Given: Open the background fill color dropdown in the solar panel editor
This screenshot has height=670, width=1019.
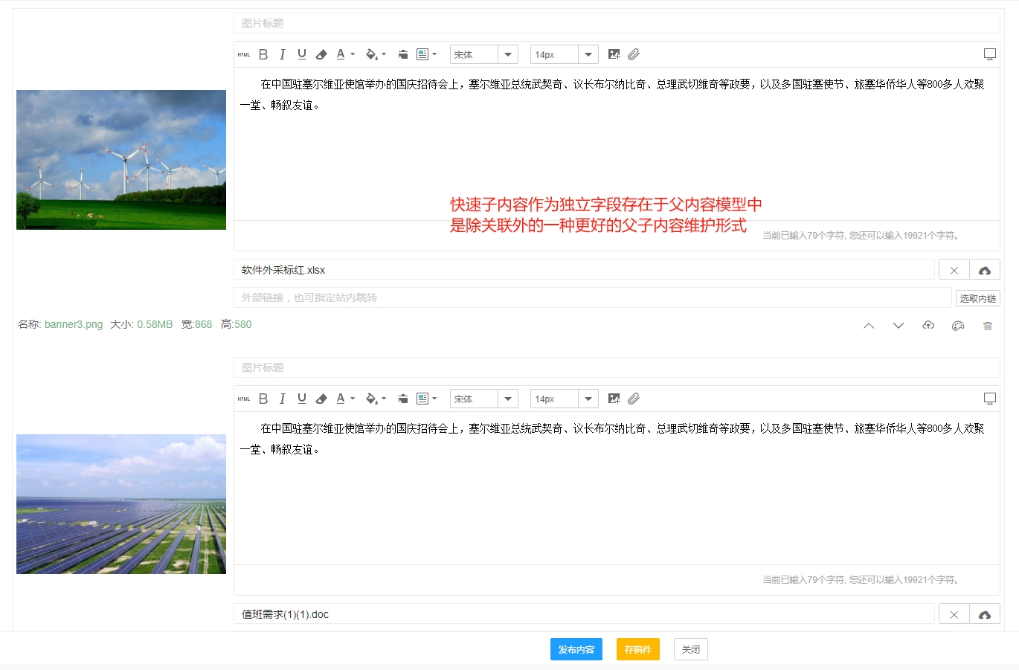Looking at the screenshot, I should coord(384,399).
